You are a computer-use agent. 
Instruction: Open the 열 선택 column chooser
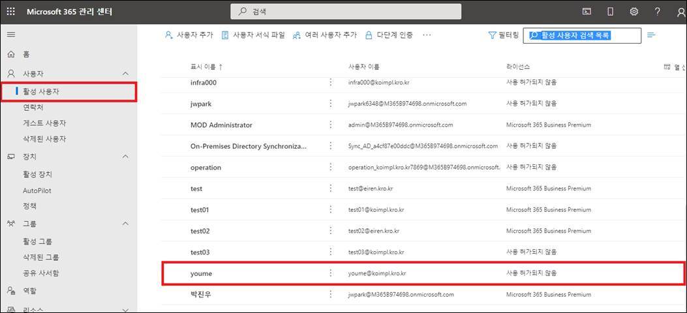point(675,67)
